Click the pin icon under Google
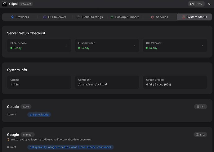This screenshot has height=152, width=214. tap(8, 140)
